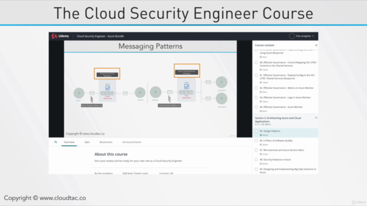Click the About this course heading
This screenshot has width=367, height=206.
111,154
